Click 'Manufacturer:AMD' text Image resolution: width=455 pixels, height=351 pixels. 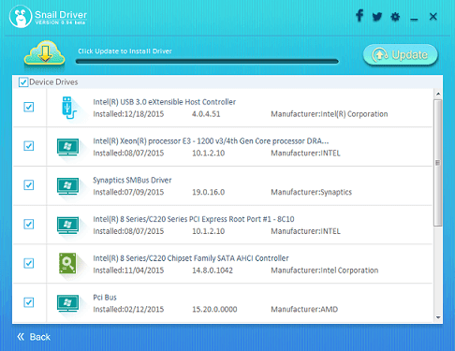point(304,309)
